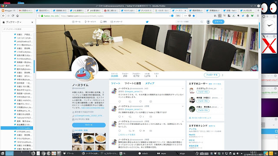Image resolution: width=278 pixels, height=156 pixels.
Task: Select highlighted ノースライム bookmark in sidebar
Action: [17, 128]
